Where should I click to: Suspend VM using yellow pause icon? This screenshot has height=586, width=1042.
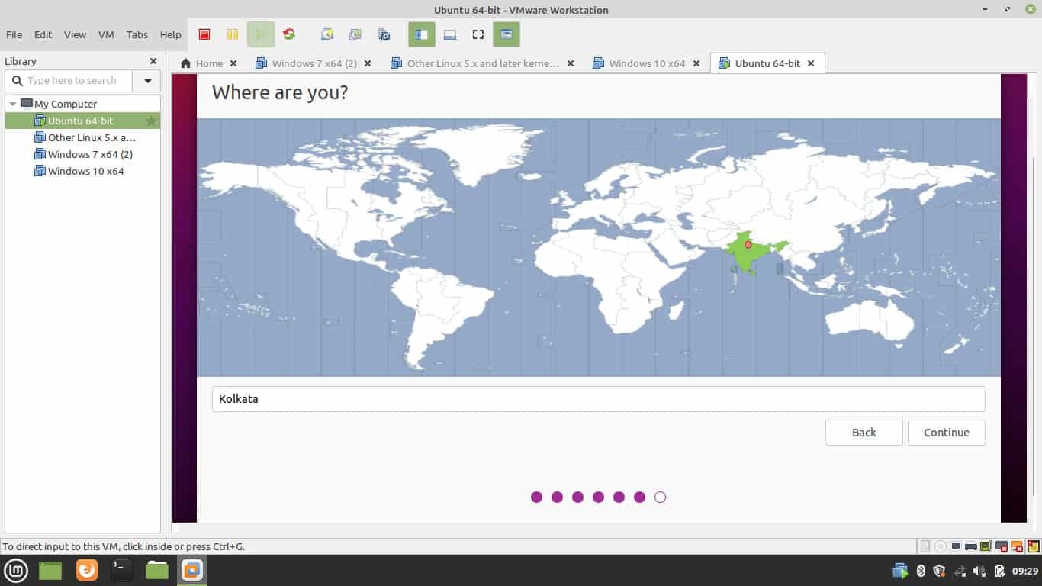coord(233,34)
